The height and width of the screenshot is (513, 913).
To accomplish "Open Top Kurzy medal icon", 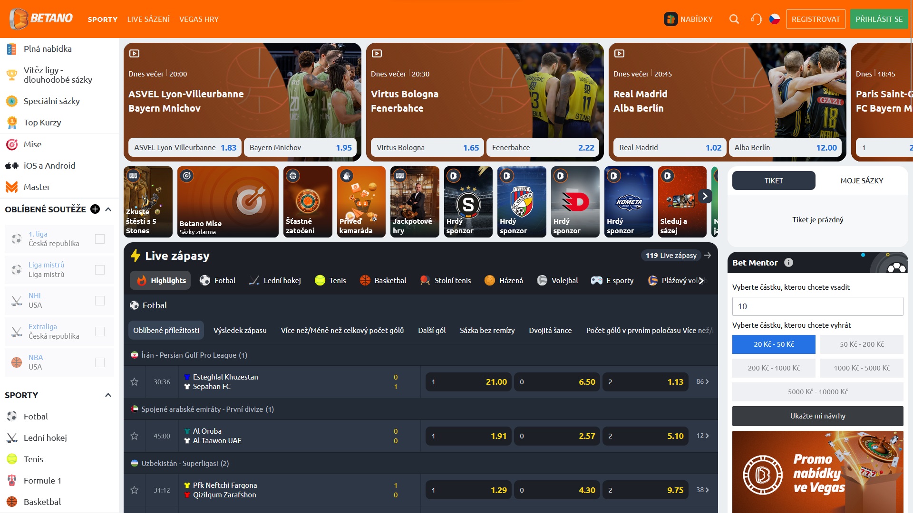I will tap(12, 123).
